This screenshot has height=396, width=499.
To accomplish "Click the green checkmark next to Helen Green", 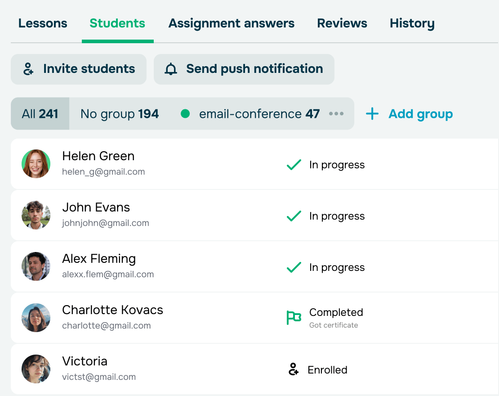I will pos(294,165).
